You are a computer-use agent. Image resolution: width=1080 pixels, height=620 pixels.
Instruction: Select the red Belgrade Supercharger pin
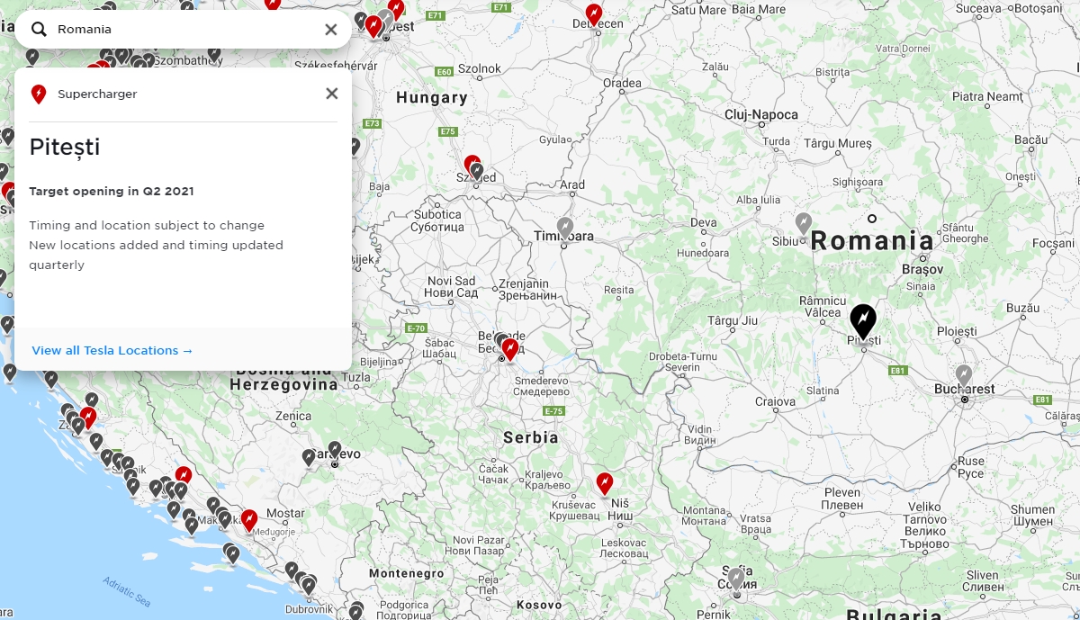[x=510, y=348]
